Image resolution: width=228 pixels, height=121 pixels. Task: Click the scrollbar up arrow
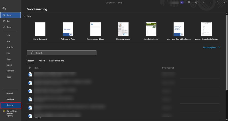(227, 14)
